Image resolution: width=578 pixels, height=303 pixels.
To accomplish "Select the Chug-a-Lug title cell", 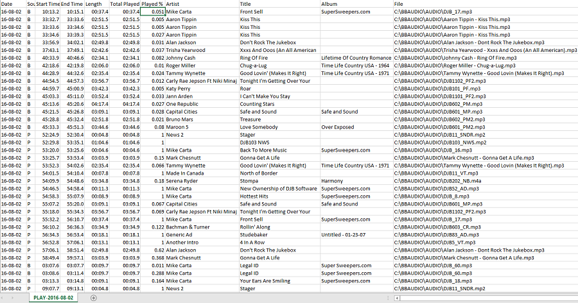I will tap(279, 65).
